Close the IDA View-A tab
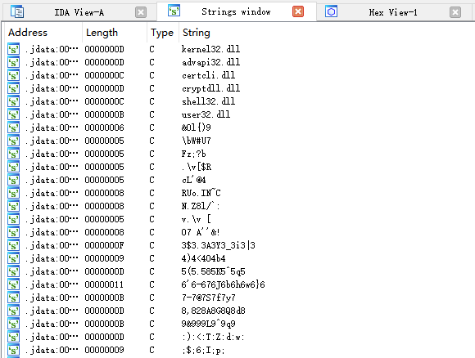This screenshot has height=358, width=475. pos(141,12)
